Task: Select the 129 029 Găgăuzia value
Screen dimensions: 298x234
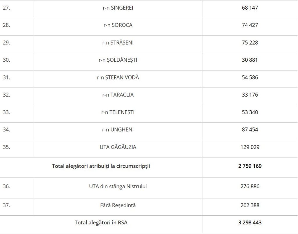Action: tap(250, 147)
